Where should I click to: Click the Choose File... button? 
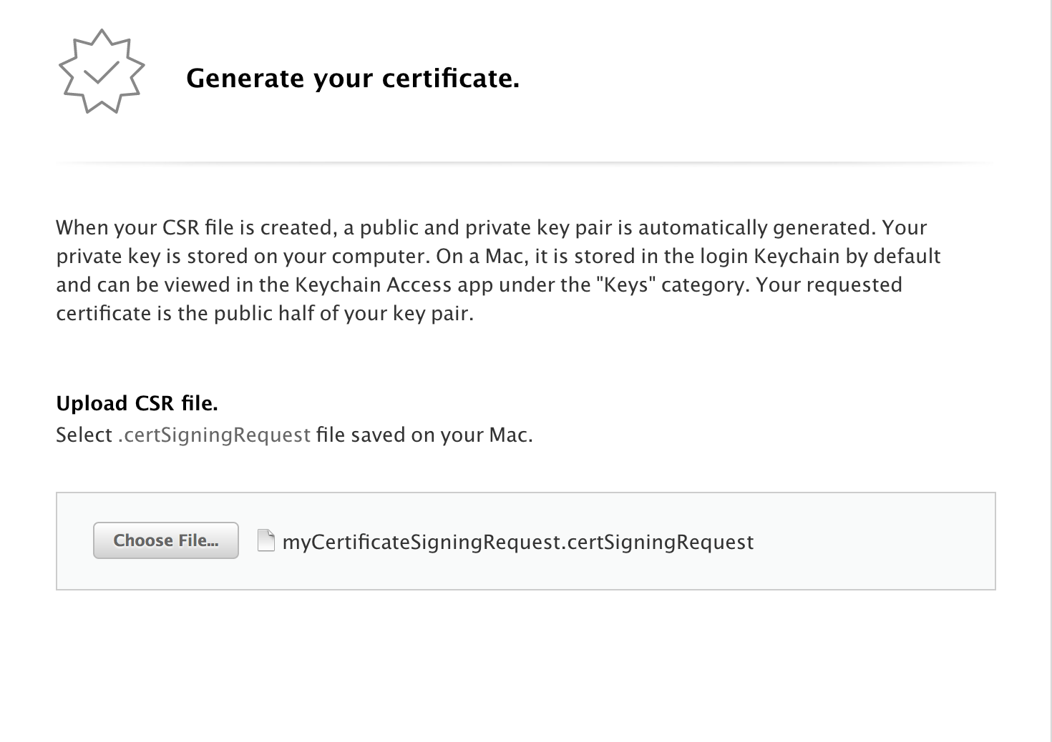165,540
